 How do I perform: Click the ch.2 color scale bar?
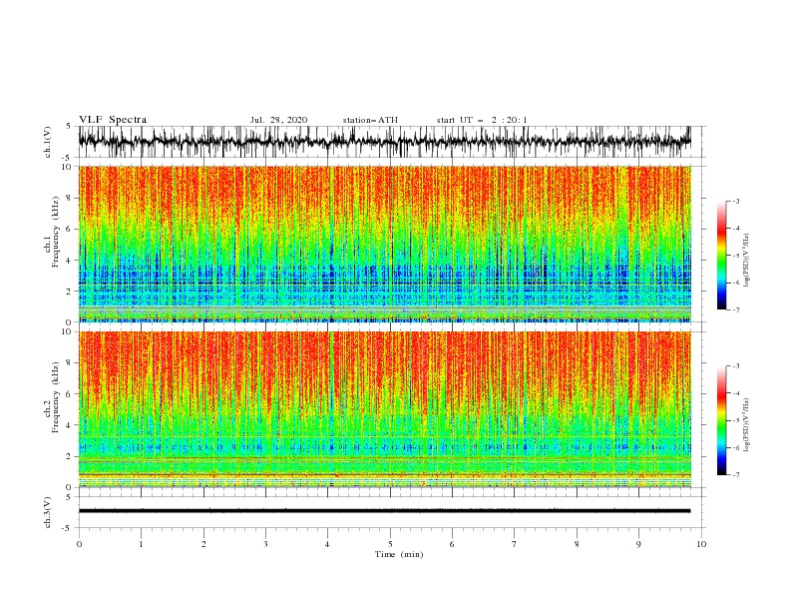click(722, 420)
